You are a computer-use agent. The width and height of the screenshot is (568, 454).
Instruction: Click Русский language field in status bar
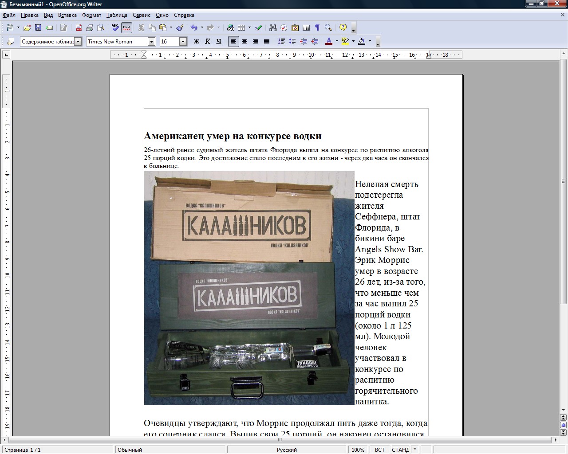[x=287, y=450]
